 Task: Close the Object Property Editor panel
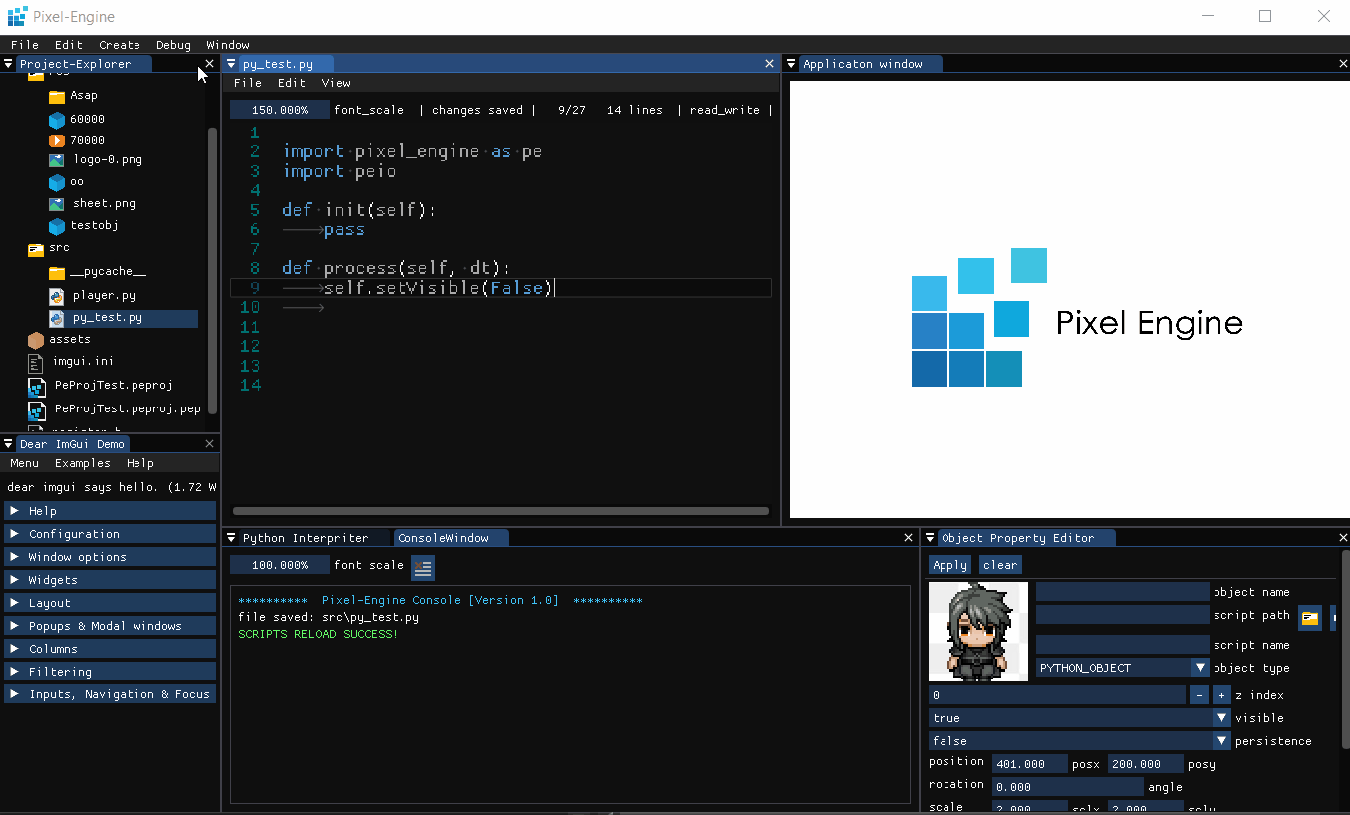1343,538
